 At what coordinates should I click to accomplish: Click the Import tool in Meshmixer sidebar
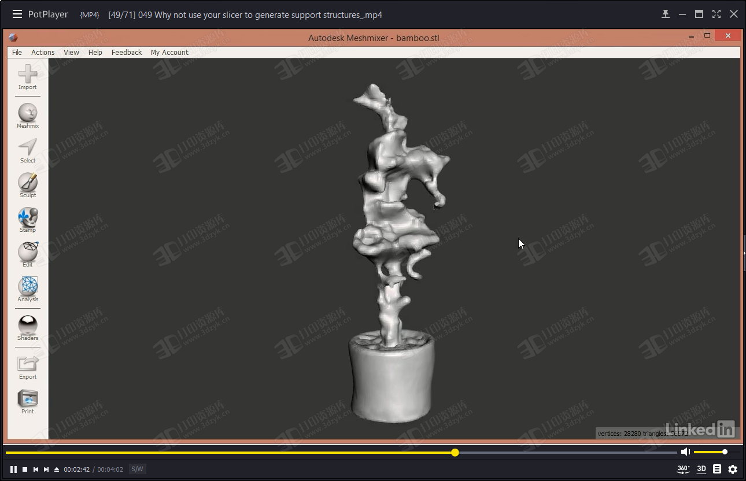[x=28, y=77]
